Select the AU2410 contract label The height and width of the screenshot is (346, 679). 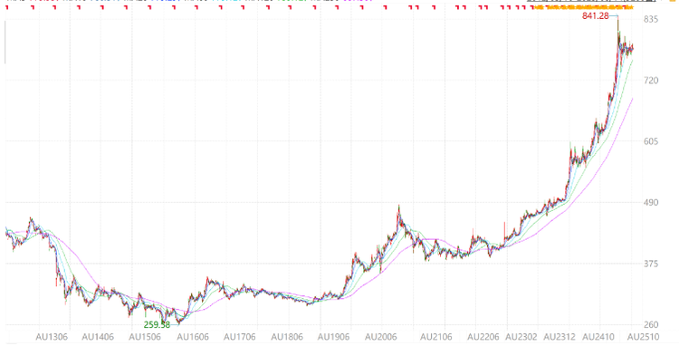tap(598, 337)
